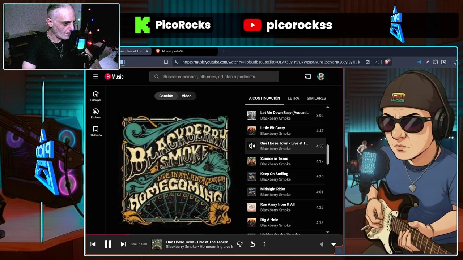Click the Little Bit Crazy album thumbnail
The image size is (463, 260).
click(252, 131)
